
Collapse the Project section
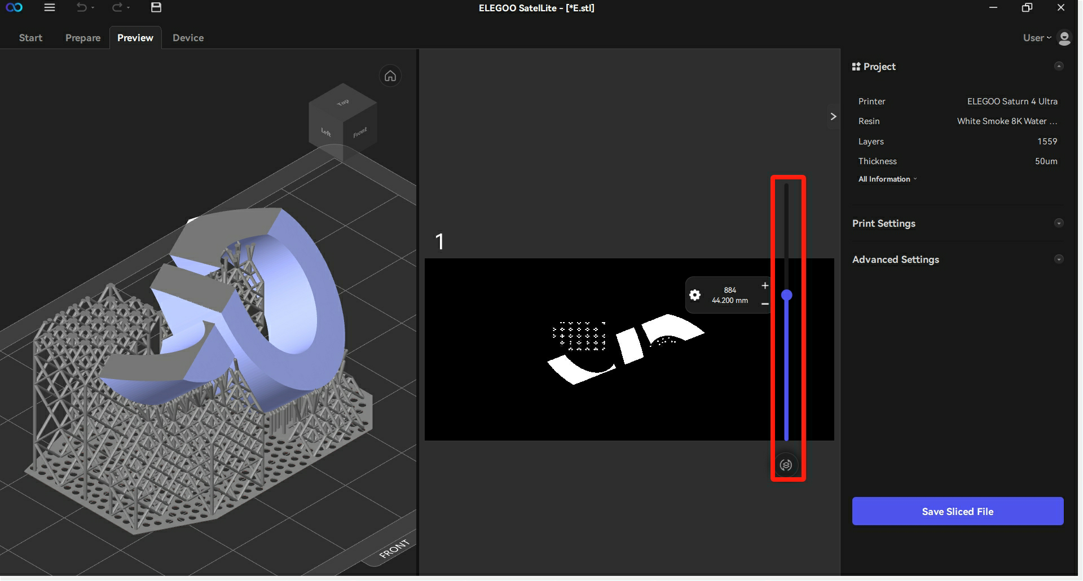1059,66
